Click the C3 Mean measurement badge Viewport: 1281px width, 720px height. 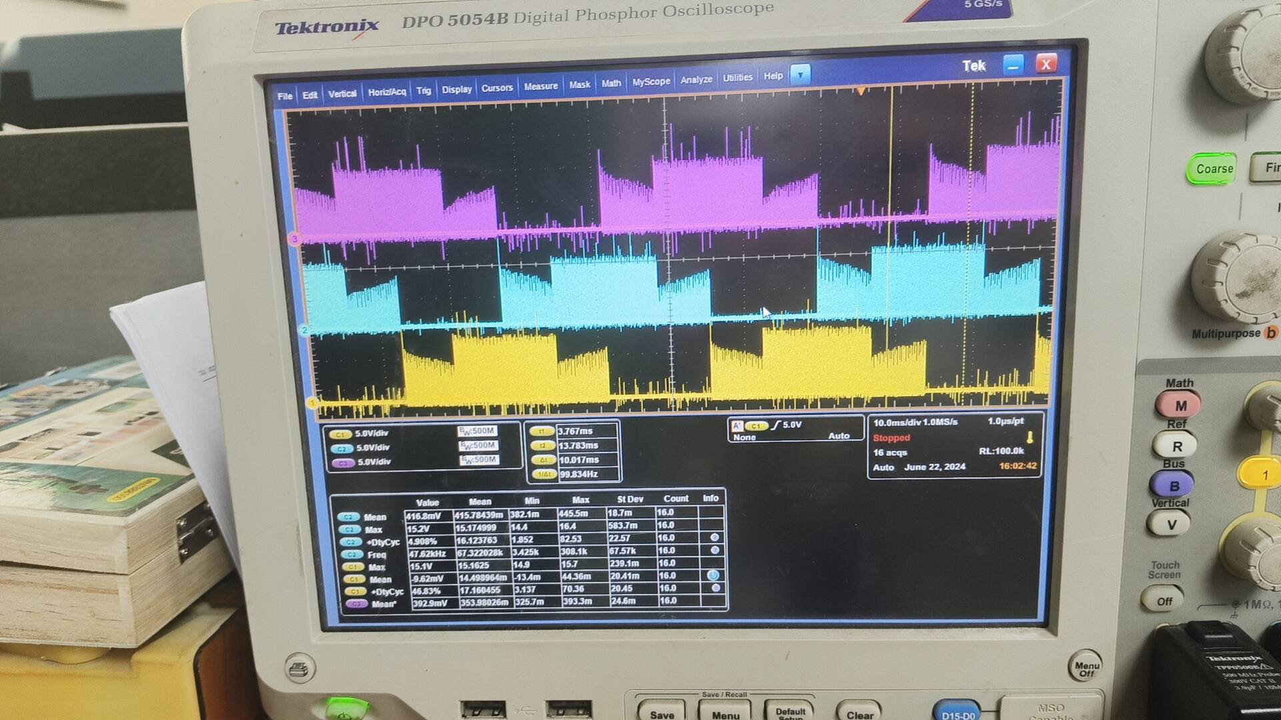tap(356, 604)
